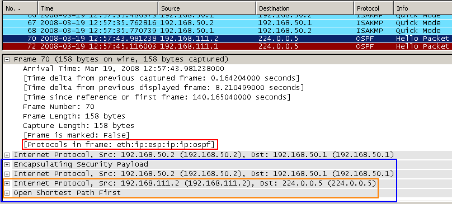Sort by the Destination column header
The image size is (452, 204).
305,8
